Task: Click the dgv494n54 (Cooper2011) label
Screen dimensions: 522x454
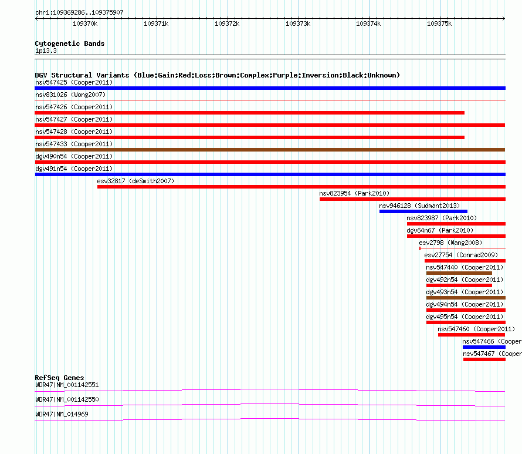Action: pyautogui.click(x=465, y=304)
